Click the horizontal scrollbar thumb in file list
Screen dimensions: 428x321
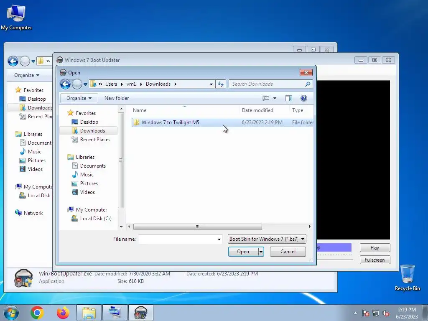197,227
